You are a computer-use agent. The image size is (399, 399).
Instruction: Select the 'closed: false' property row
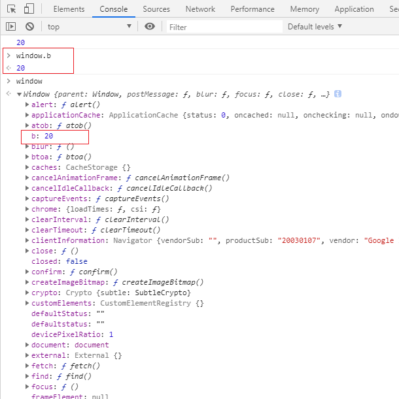pos(59,261)
